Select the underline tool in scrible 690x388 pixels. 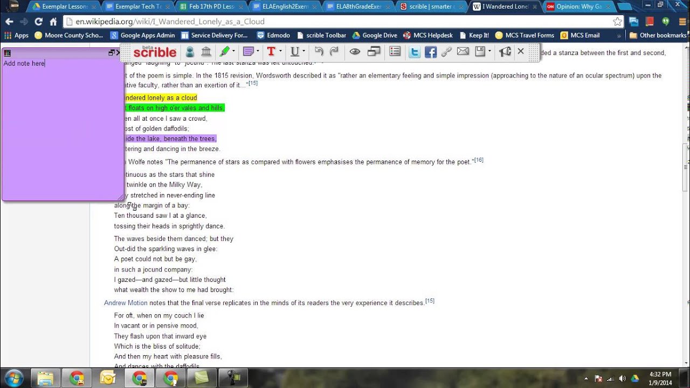pyautogui.click(x=294, y=52)
